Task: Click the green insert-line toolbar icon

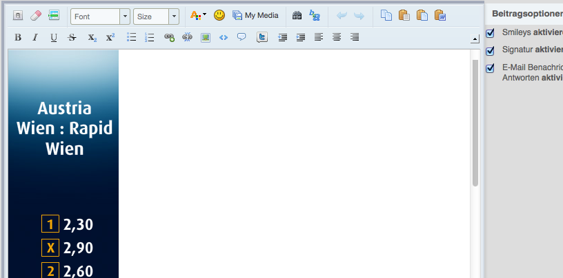Action: click(54, 15)
